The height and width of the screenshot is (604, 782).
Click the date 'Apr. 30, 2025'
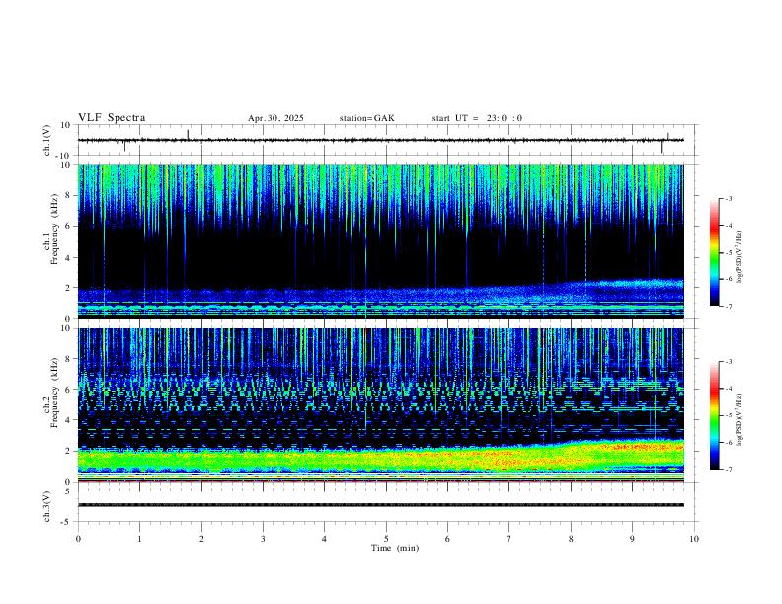click(x=275, y=118)
